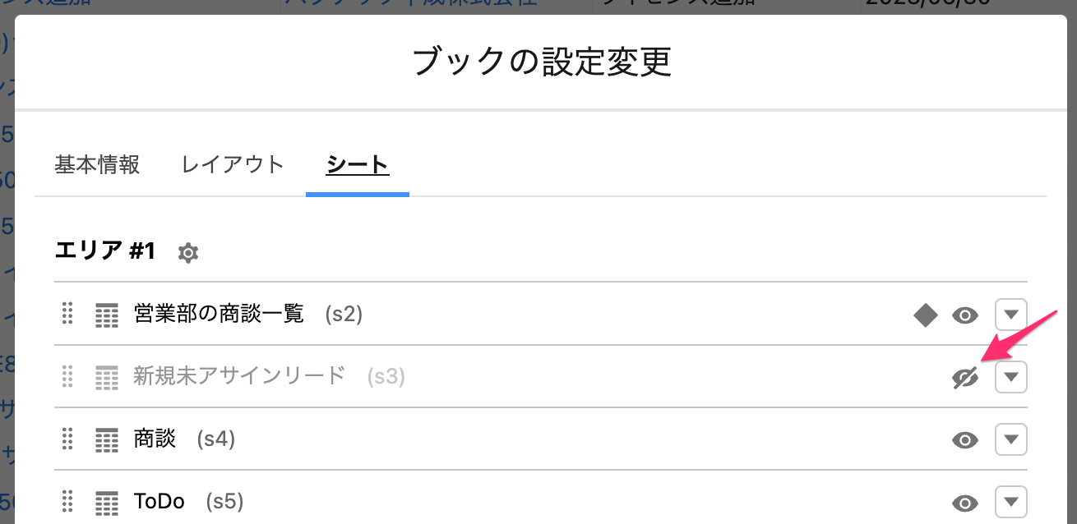
Task: Click the drag handle for 新規未アサインリード
Action: [67, 376]
